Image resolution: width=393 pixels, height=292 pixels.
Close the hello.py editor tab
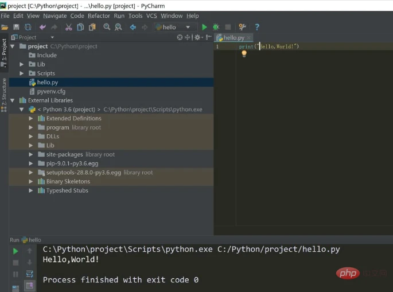point(248,38)
